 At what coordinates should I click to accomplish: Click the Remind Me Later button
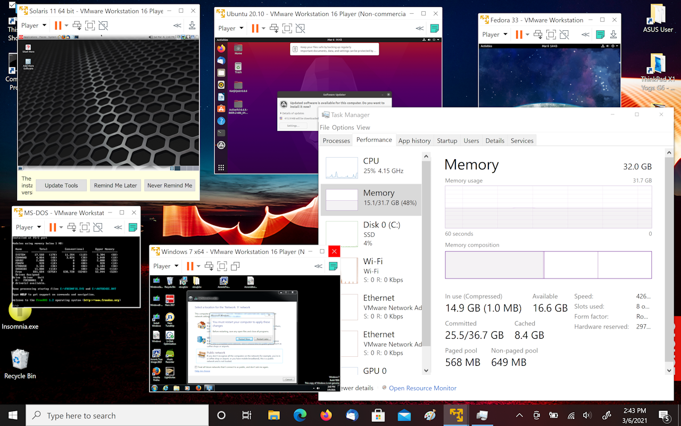tap(115, 185)
